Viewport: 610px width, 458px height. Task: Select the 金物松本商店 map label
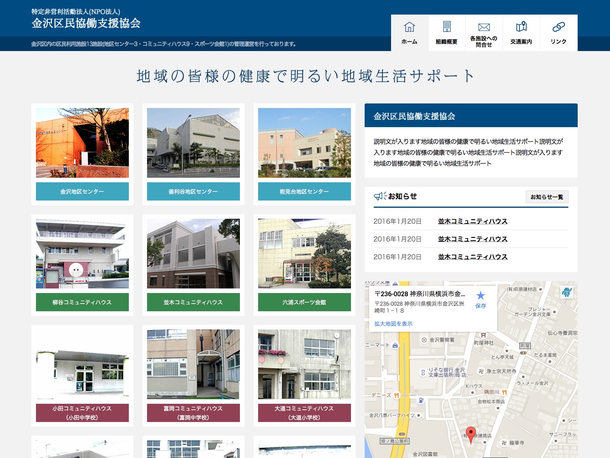click(x=491, y=401)
